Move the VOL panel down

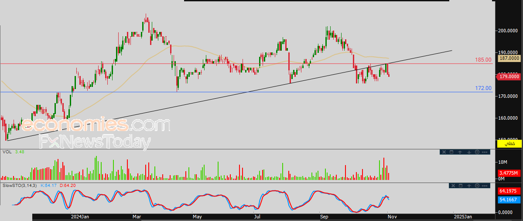click(468, 152)
